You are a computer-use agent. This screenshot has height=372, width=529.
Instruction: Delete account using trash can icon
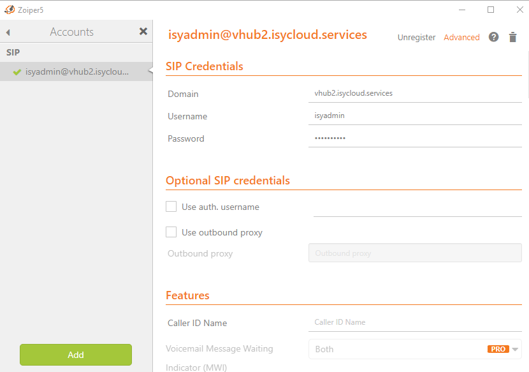[x=513, y=37]
